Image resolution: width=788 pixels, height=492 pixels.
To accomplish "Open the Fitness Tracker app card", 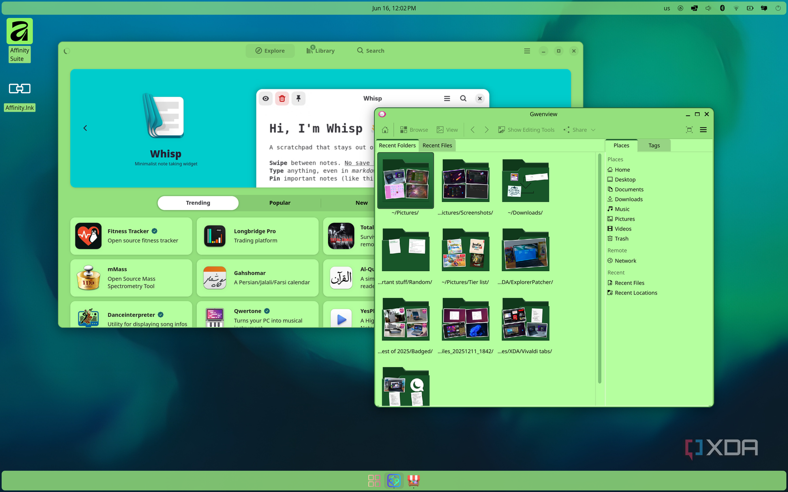I will (x=131, y=236).
